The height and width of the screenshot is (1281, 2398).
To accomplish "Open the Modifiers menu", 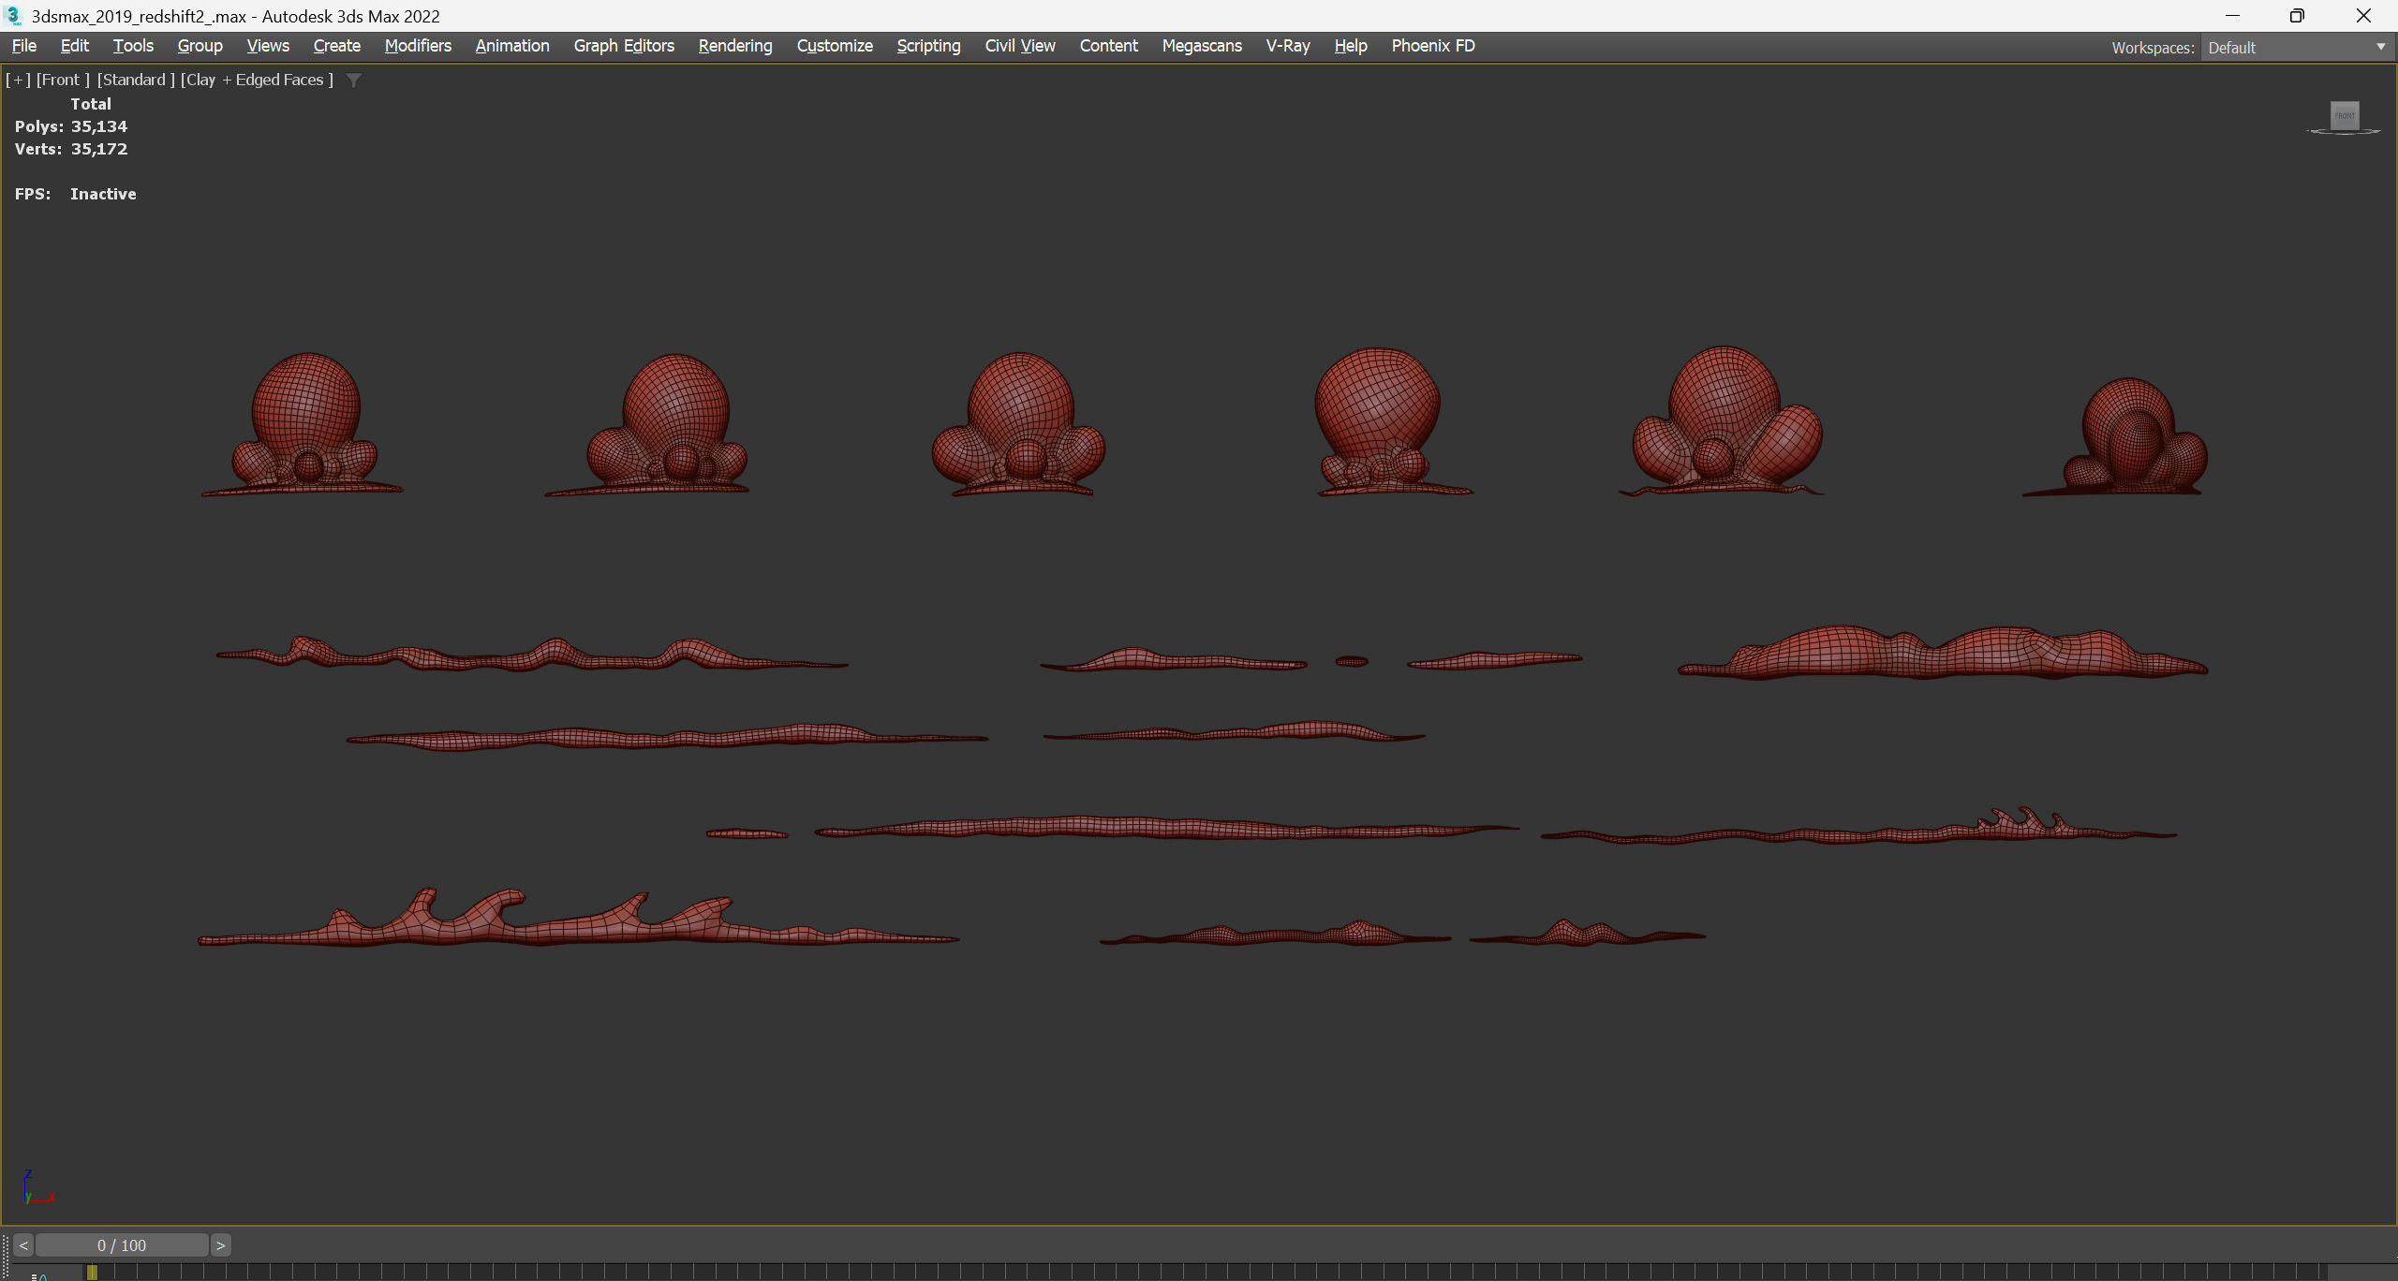I will [x=418, y=46].
